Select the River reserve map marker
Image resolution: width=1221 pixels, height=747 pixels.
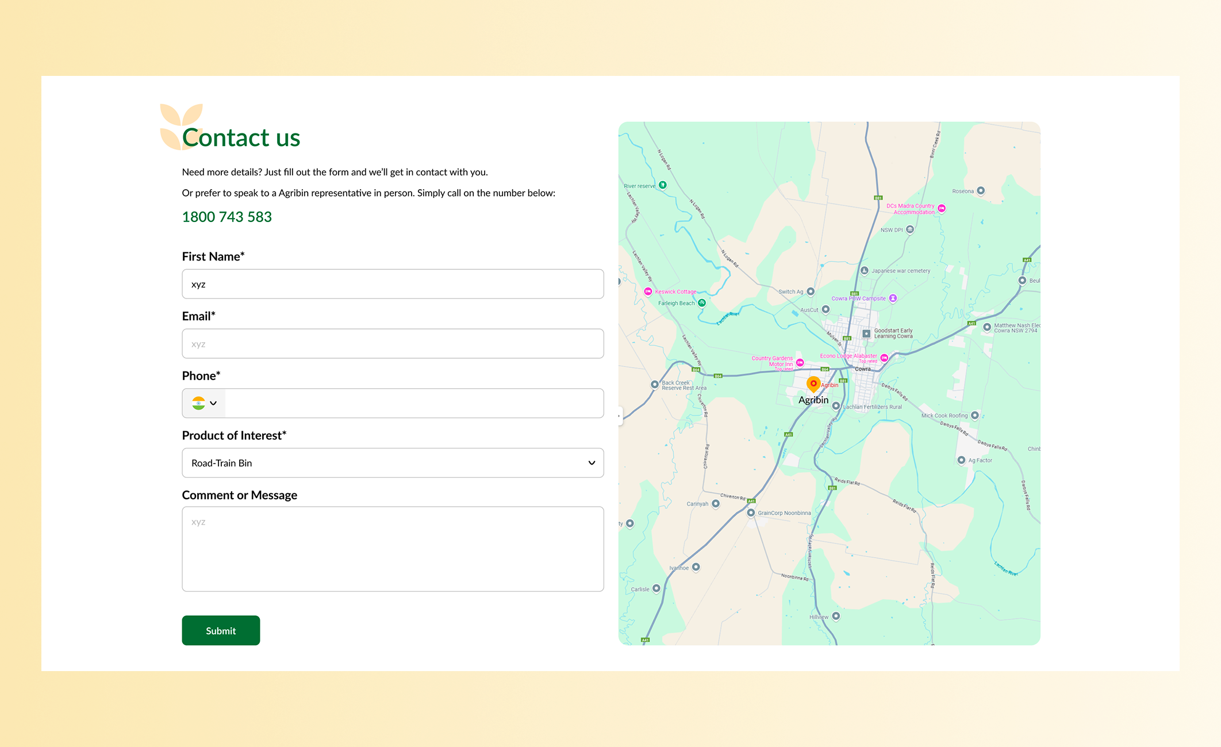(x=663, y=185)
